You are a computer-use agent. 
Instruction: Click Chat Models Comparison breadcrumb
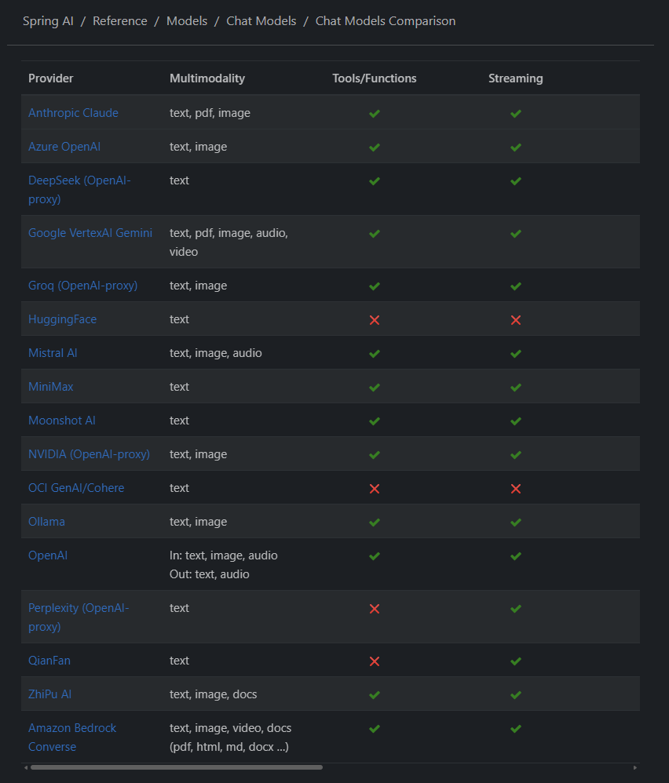386,21
